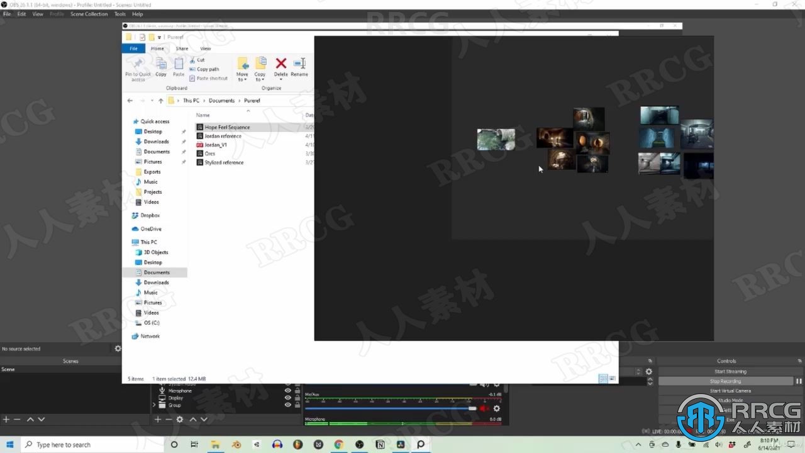805x453 pixels.
Task: Open Customize Quick Access Toolbar dropdown
Action: tap(160, 38)
